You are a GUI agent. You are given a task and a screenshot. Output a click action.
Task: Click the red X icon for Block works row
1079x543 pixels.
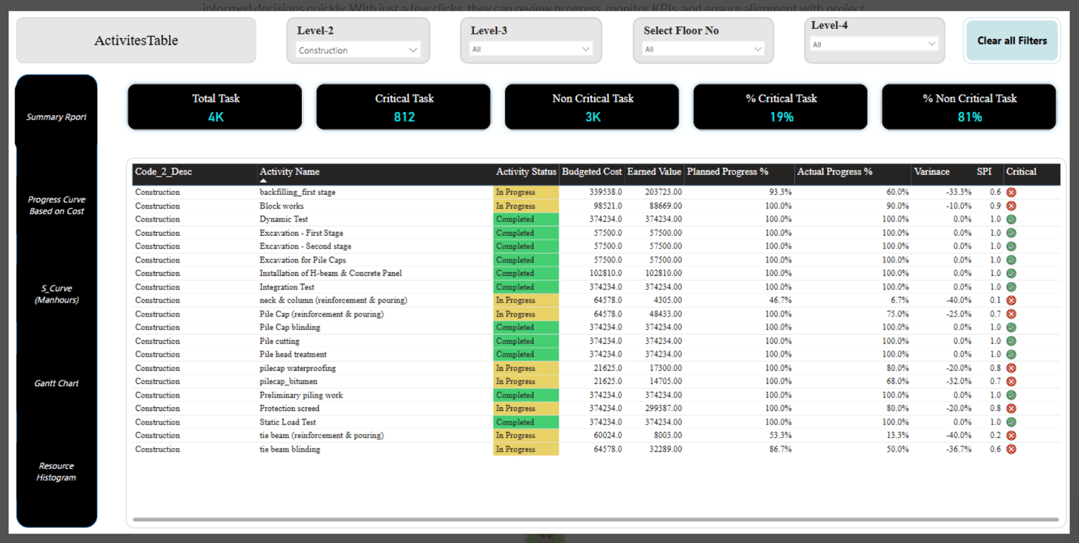pos(1011,206)
